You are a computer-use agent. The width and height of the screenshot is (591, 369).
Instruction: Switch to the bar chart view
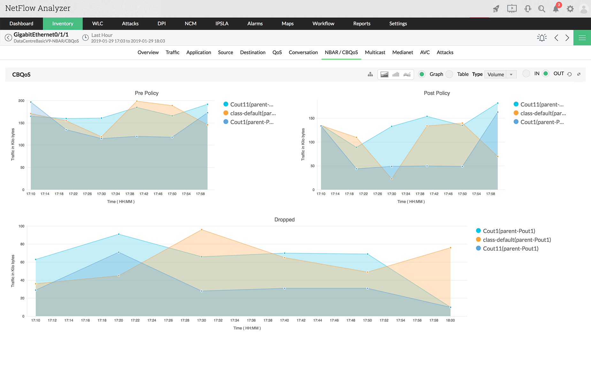(396, 74)
